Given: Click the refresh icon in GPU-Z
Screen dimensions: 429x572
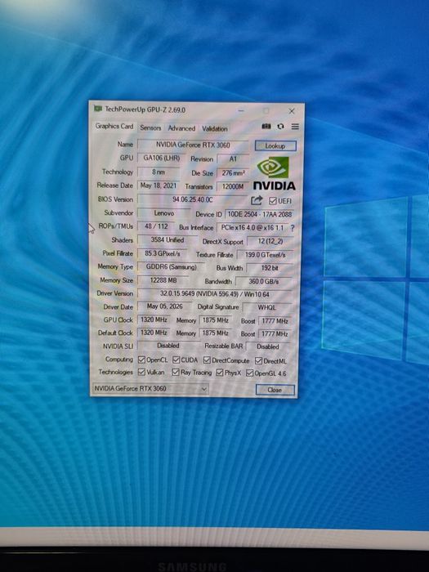Looking at the screenshot, I should [x=280, y=126].
